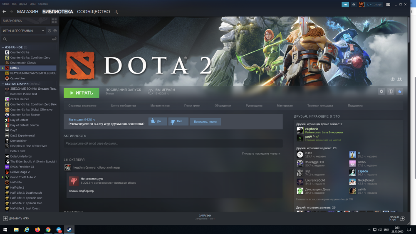Screen dimensions: 416x234
Task: Open the ЗАГРУЗКИ downloads status
Action: coord(205,217)
